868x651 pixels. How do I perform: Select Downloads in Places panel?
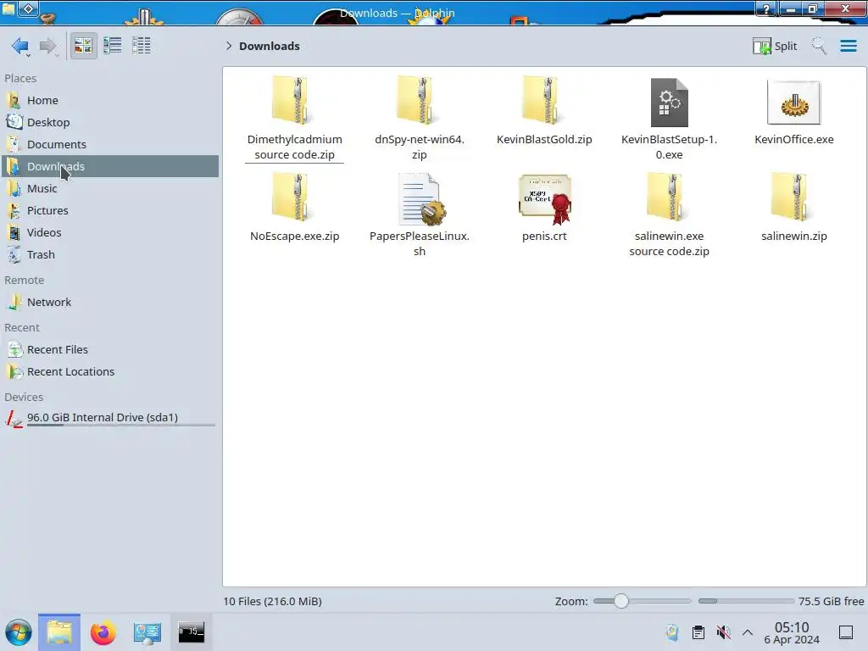(x=109, y=167)
